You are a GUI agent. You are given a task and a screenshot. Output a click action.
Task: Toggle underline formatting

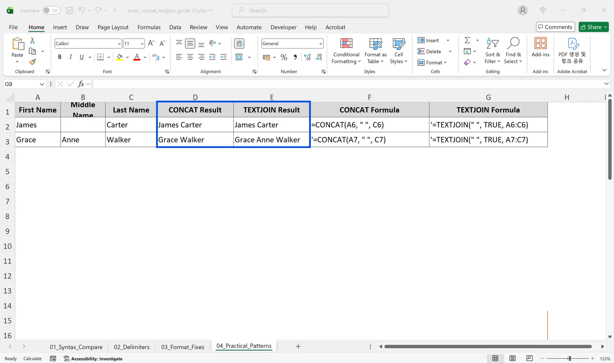coord(81,57)
